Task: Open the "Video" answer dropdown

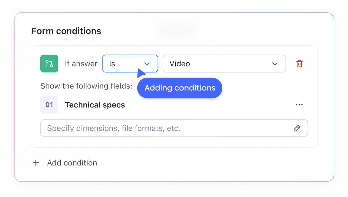Action: (x=224, y=64)
